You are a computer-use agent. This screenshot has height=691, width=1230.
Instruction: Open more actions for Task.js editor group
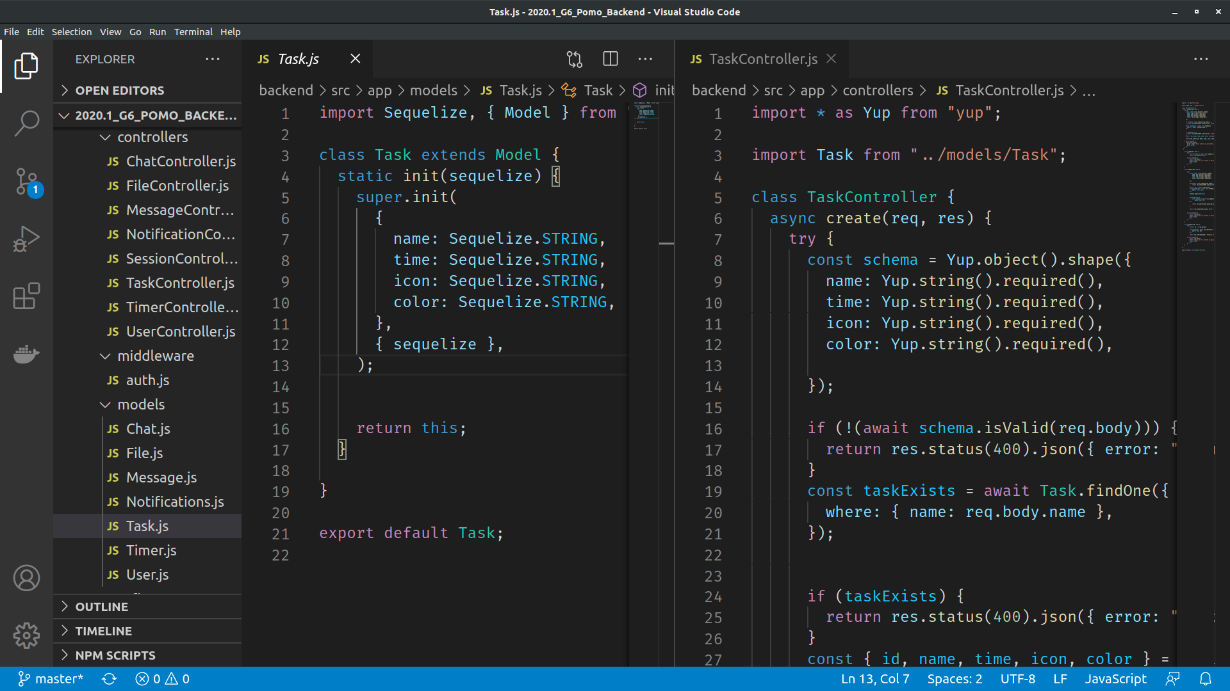pos(645,59)
